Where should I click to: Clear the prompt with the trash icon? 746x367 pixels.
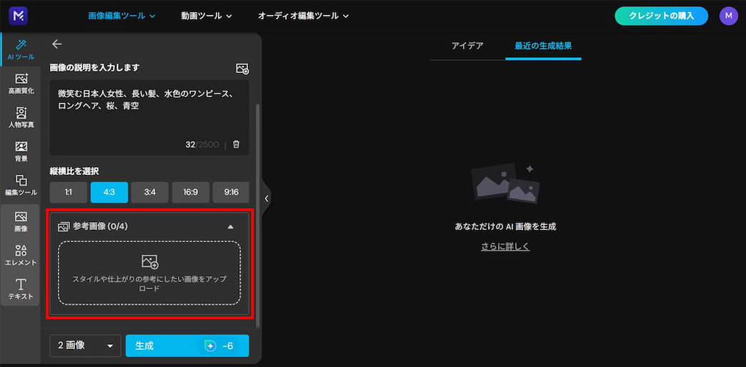pos(236,144)
